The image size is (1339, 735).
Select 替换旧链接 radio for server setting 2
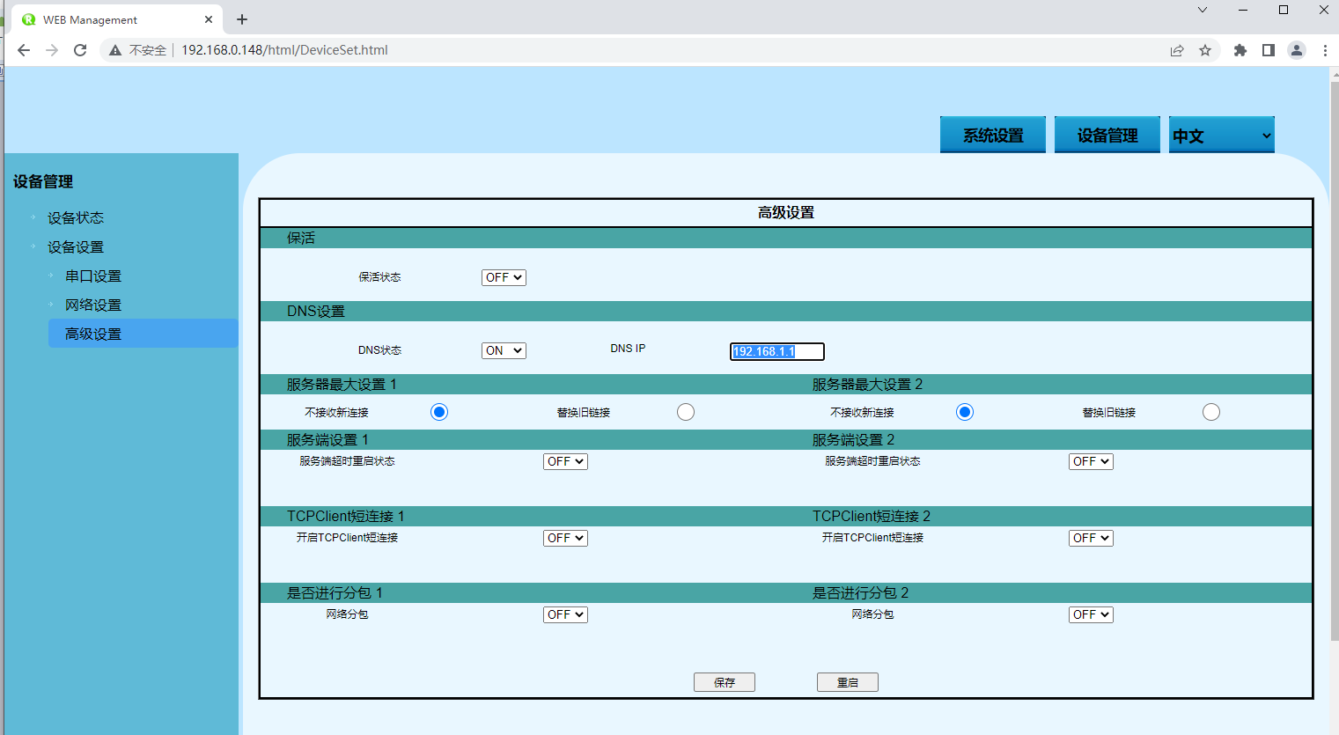click(1211, 412)
